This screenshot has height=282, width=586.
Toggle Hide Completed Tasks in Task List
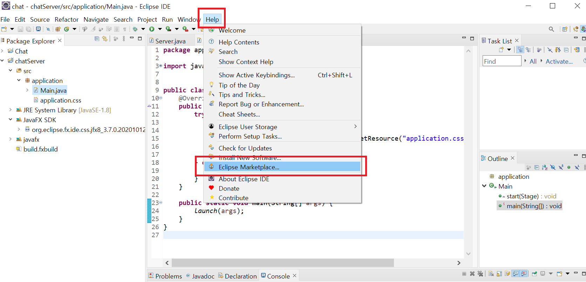pos(550,50)
